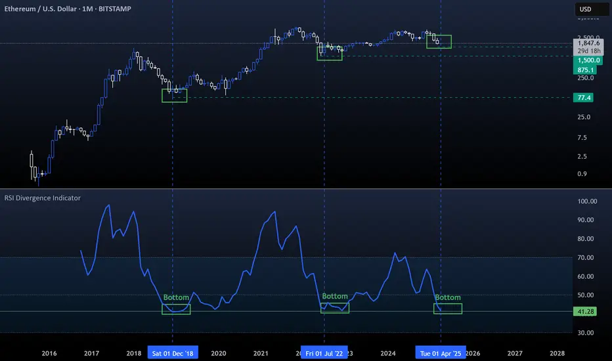Click 0.9 on the price scale
This screenshot has height=361, width=612.
coord(582,174)
